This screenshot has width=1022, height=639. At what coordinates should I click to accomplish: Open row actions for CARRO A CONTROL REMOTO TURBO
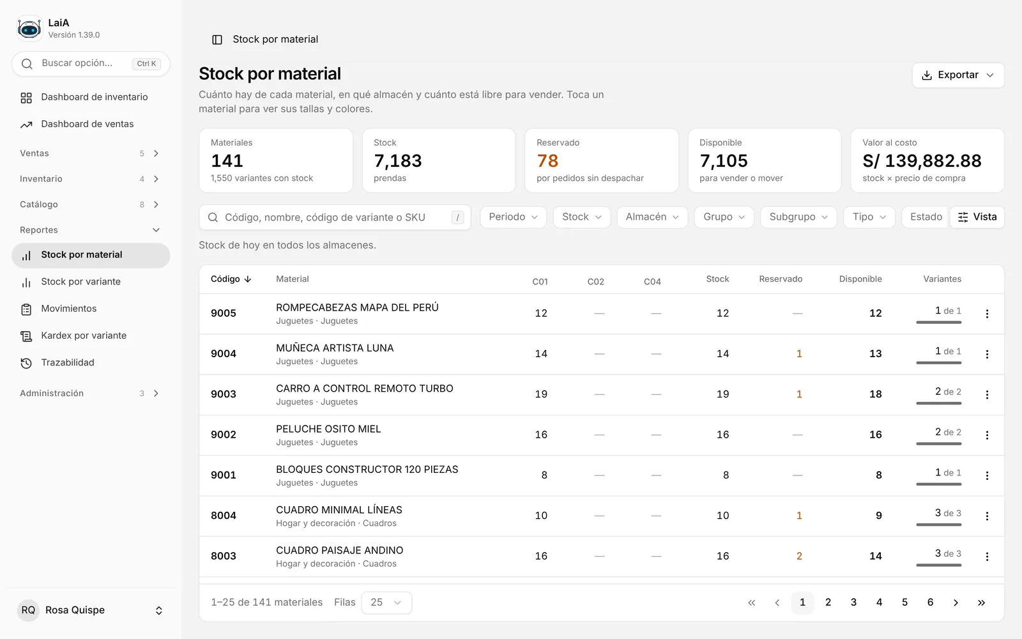tap(987, 395)
